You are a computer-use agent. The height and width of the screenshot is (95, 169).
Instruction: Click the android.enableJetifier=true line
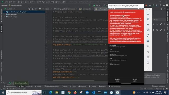point(66,77)
